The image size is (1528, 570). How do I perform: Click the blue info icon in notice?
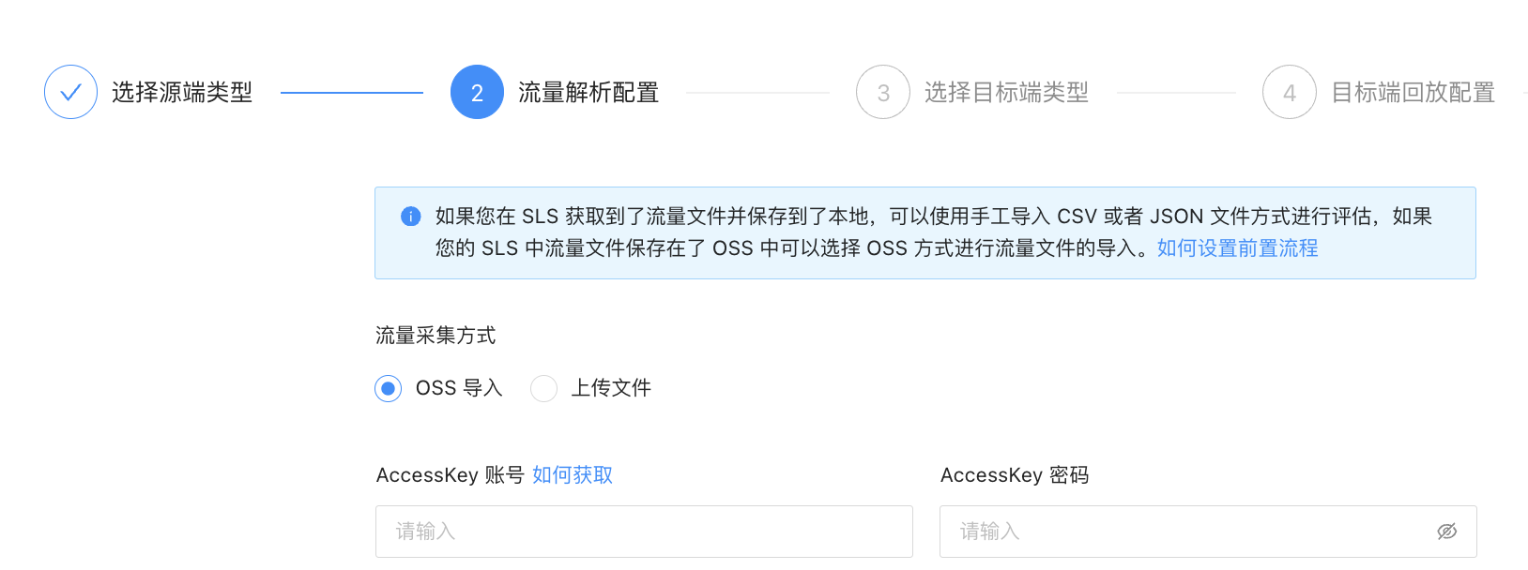pyautogui.click(x=411, y=217)
